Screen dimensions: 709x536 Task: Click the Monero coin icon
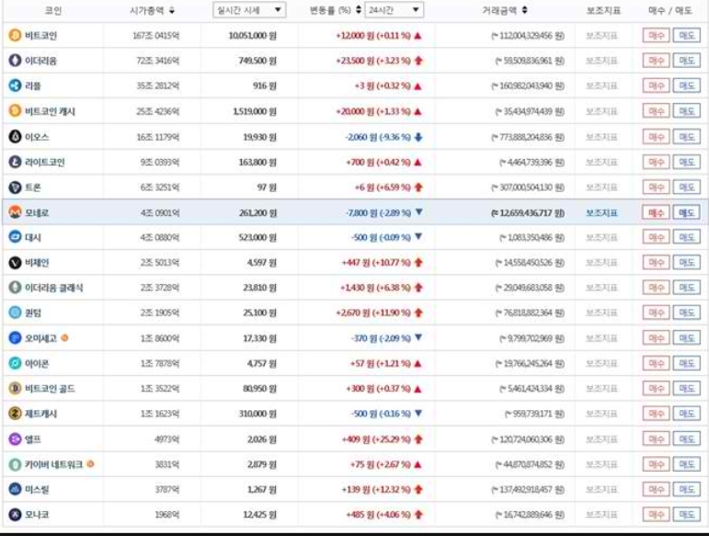click(x=15, y=212)
